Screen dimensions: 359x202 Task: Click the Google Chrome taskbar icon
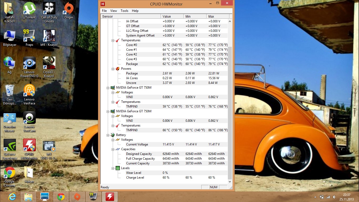pos(61,197)
